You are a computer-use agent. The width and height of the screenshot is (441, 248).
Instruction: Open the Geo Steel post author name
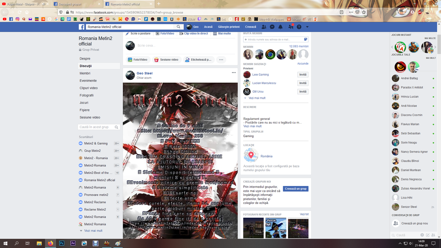[x=144, y=73]
